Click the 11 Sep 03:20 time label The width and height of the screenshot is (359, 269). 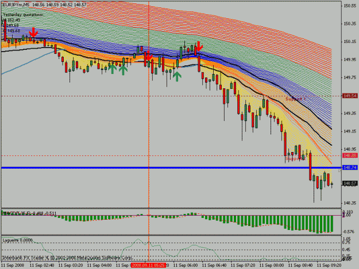point(71,265)
